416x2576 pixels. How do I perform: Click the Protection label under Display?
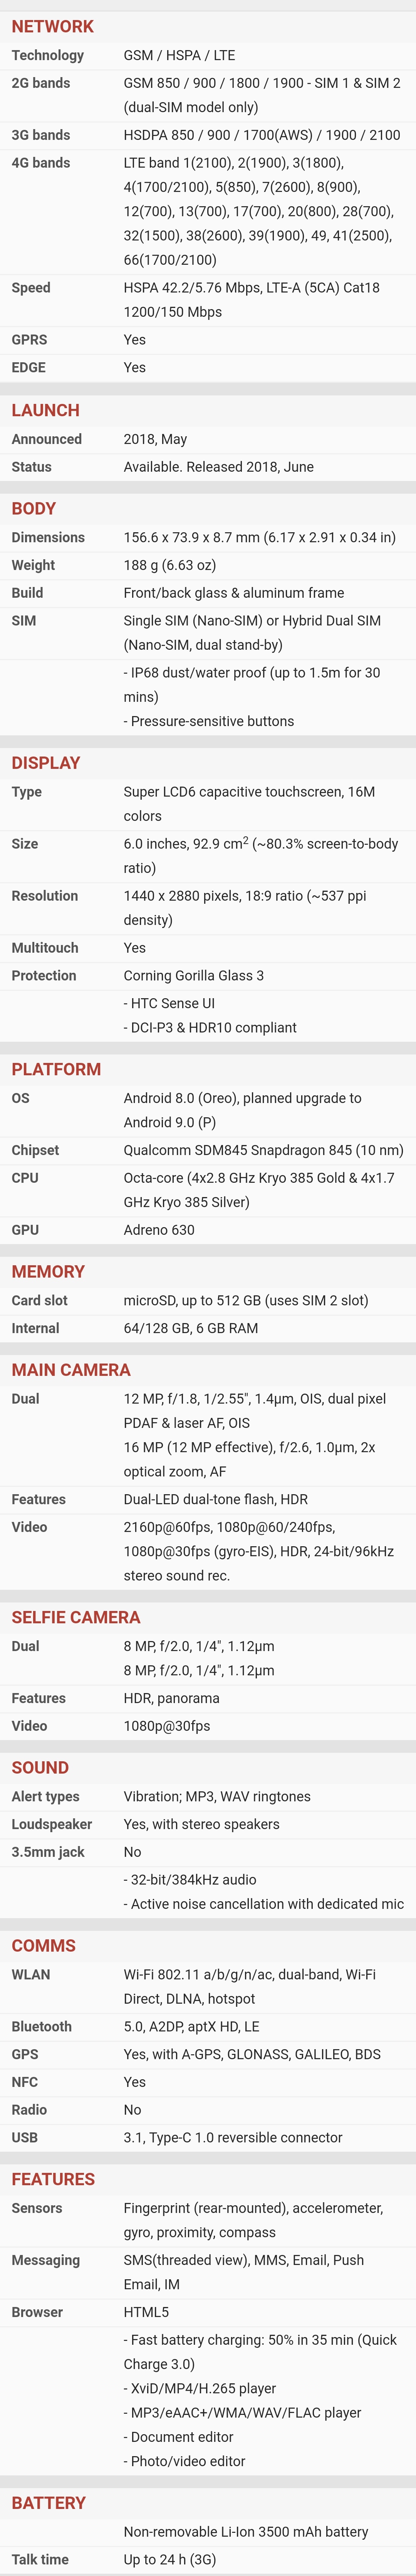click(43, 975)
